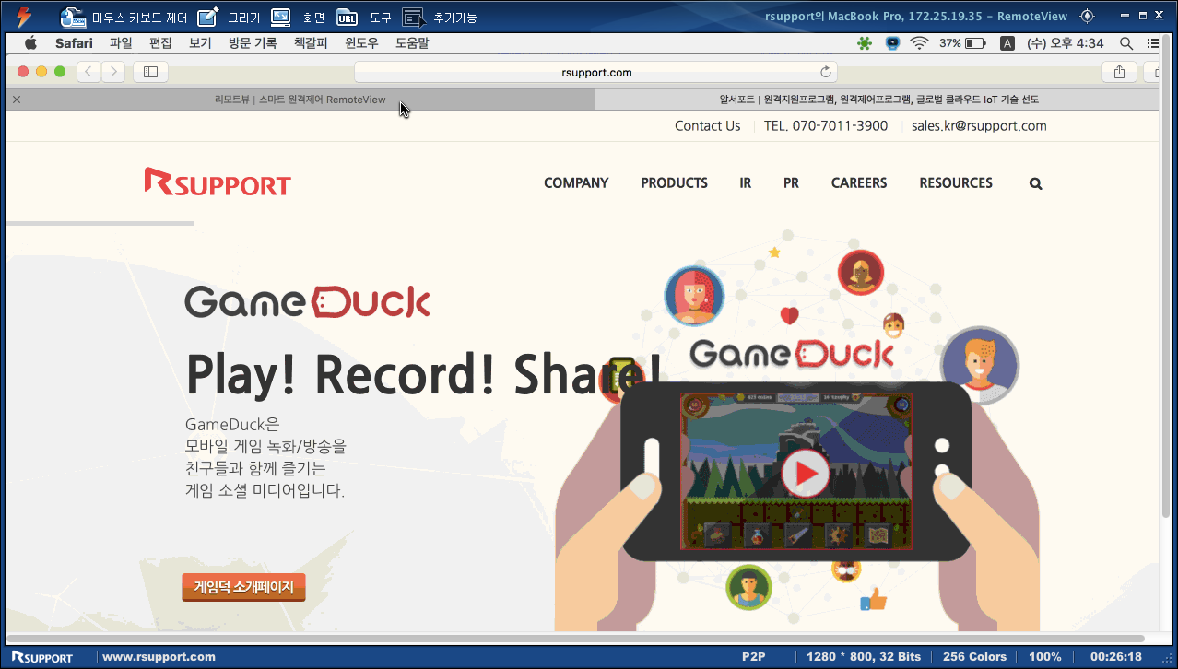Open the 방문 기록 menu
The image size is (1178, 669).
(x=253, y=43)
